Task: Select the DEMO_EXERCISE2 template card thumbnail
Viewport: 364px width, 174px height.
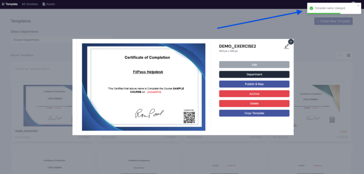Action: 48,105
